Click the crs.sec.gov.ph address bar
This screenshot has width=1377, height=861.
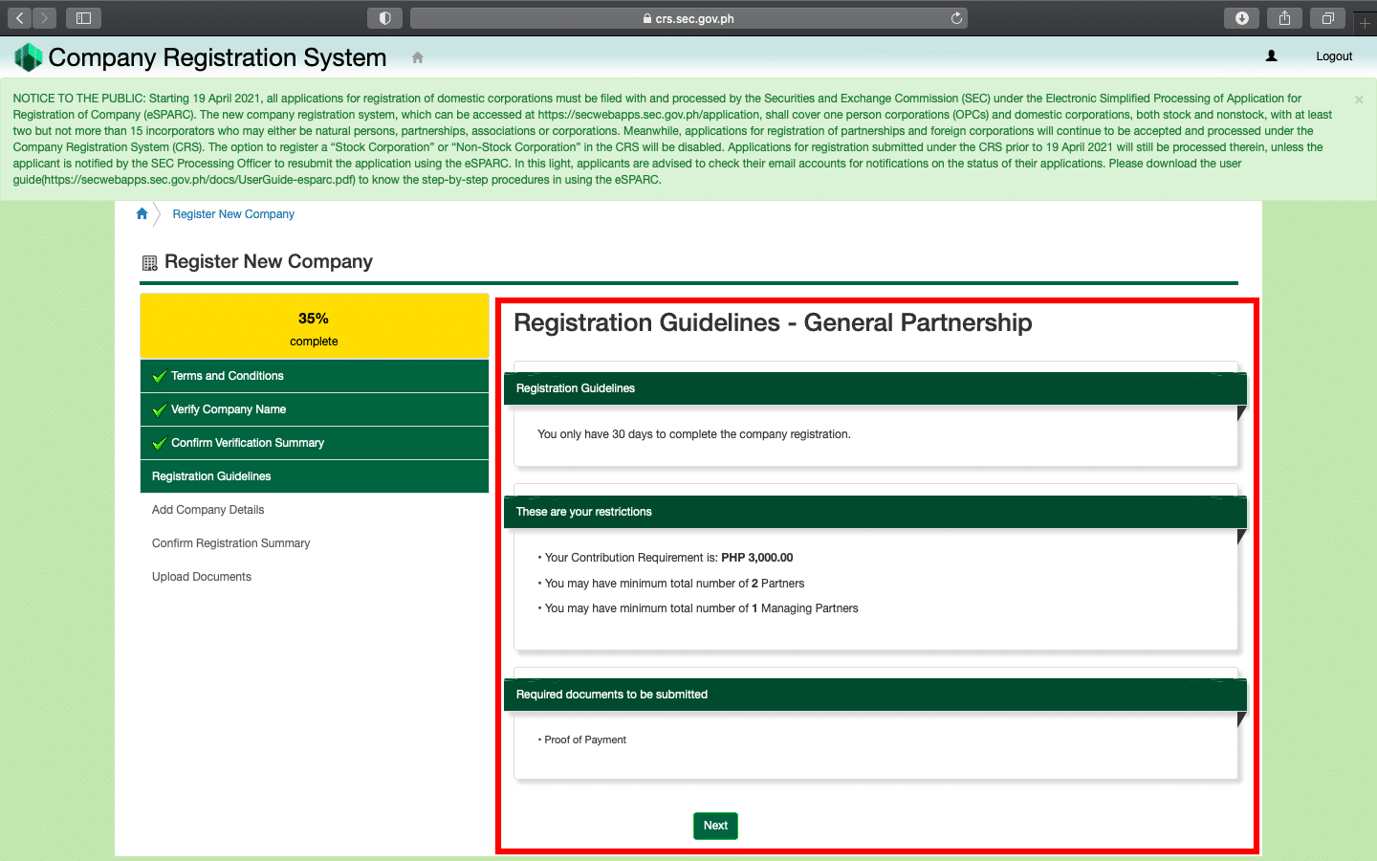(688, 18)
